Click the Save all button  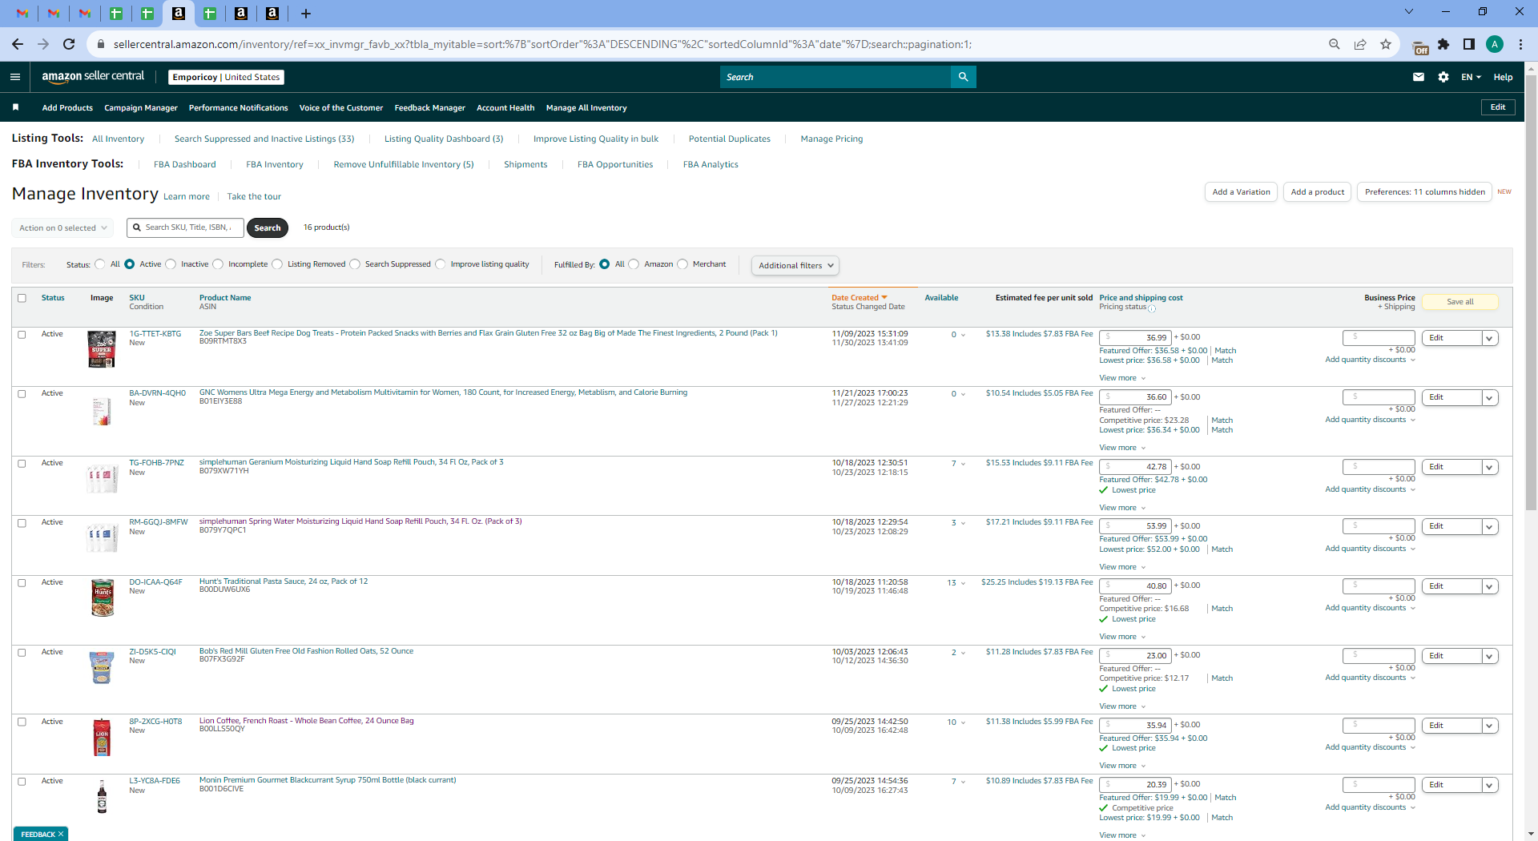pyautogui.click(x=1460, y=302)
